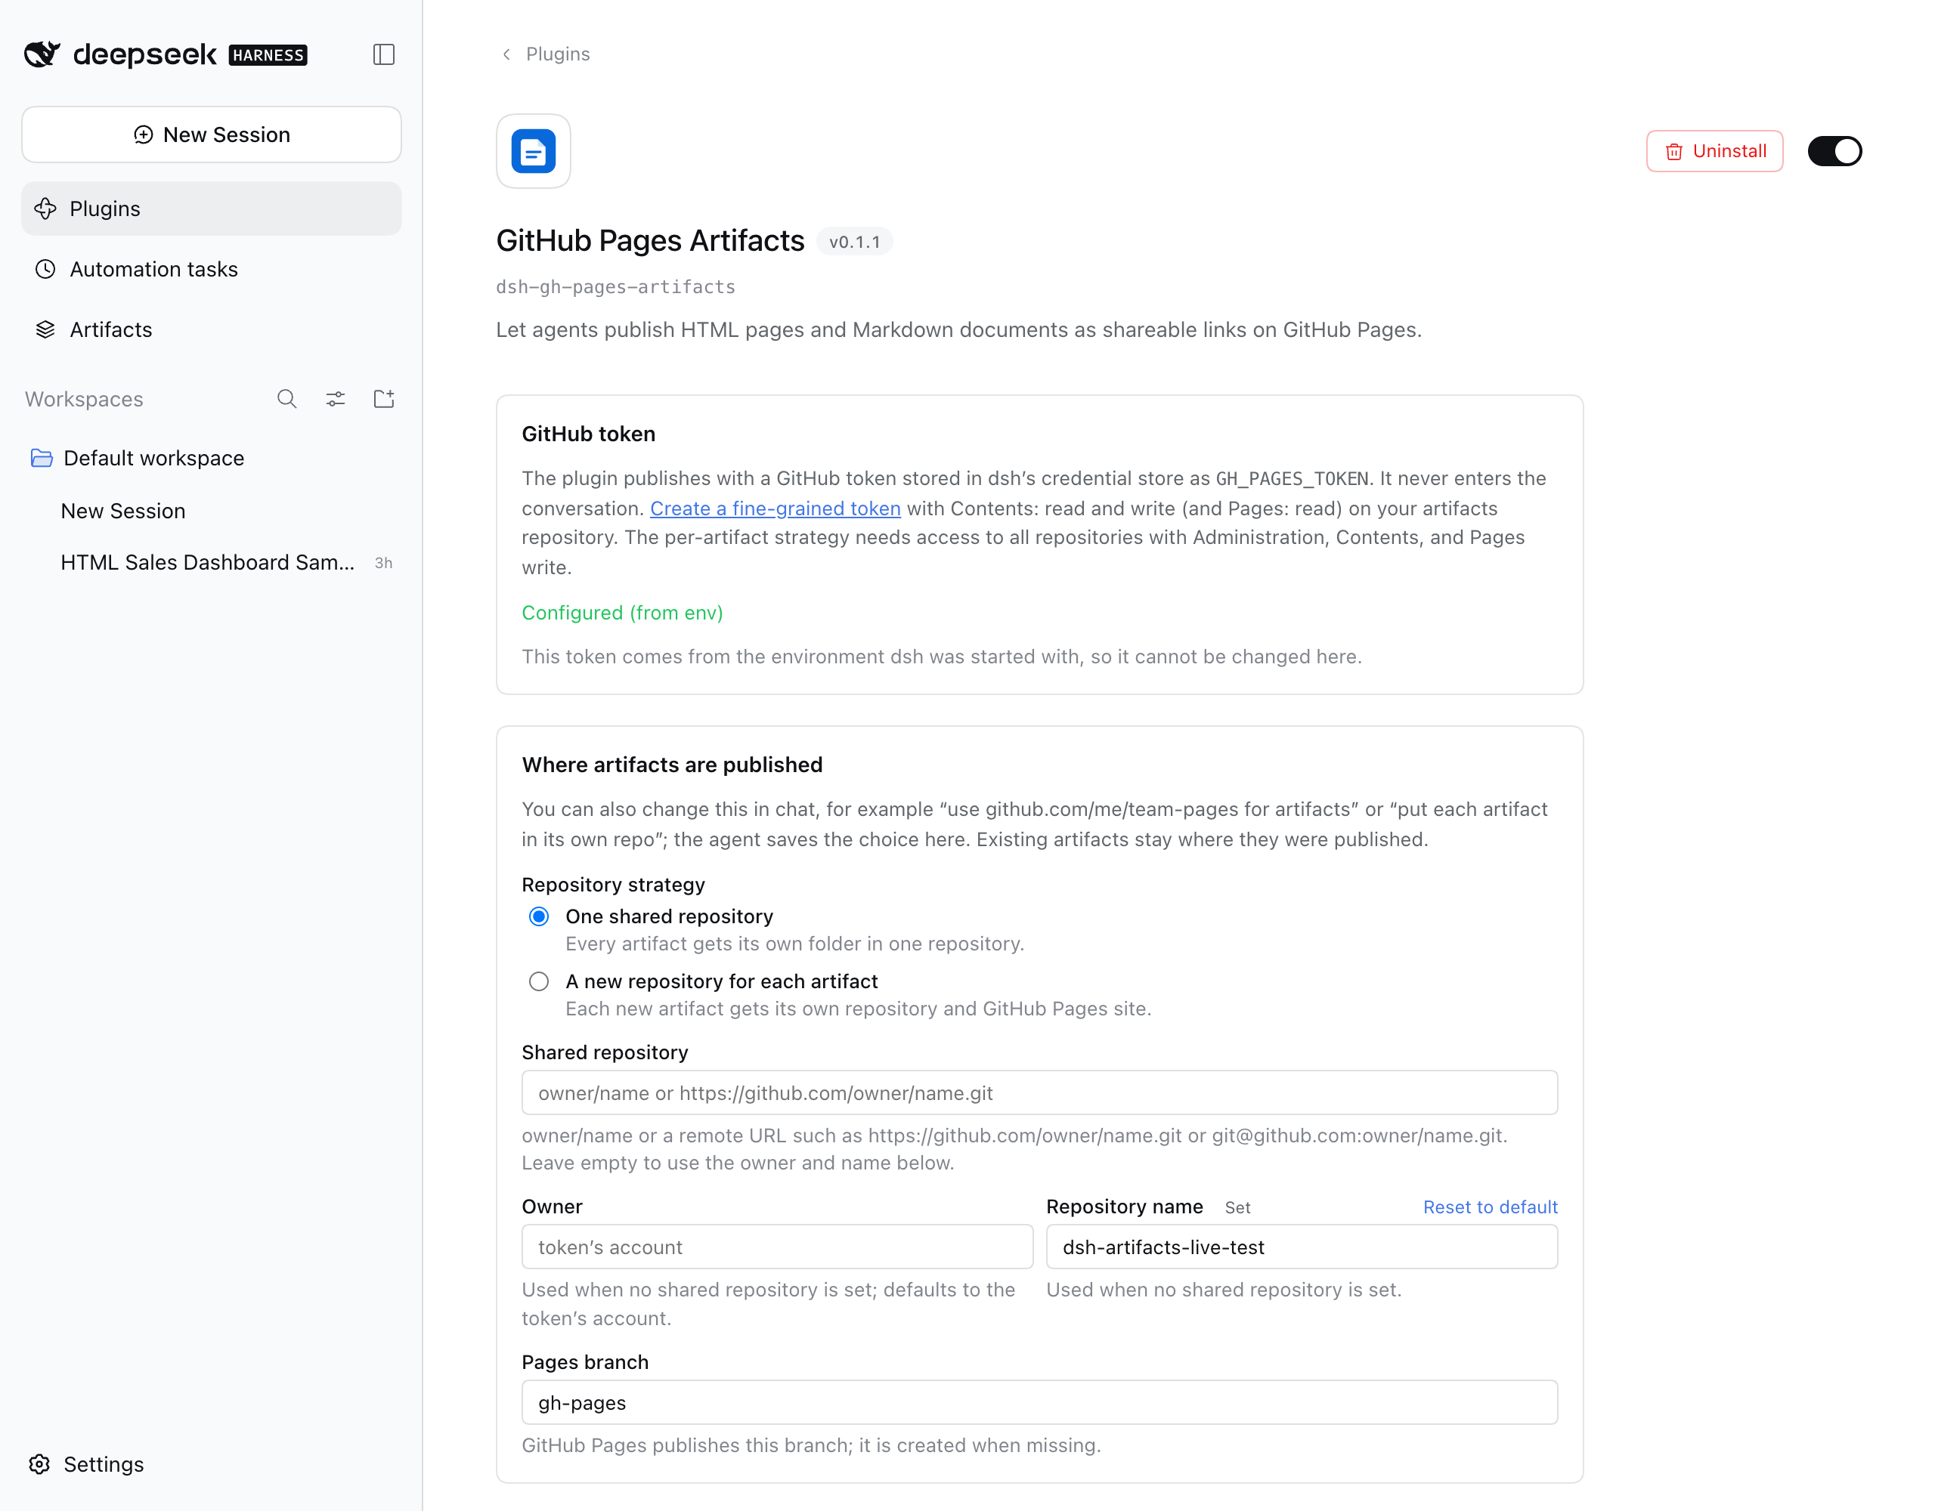Open Automation tasks
1935x1511 pixels.
[212, 269]
